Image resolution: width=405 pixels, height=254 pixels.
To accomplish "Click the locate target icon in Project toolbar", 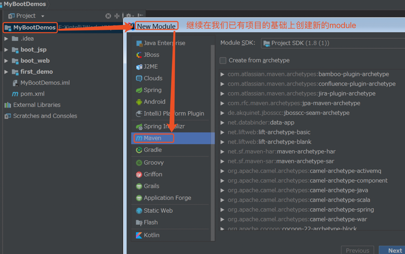I will point(108,16).
